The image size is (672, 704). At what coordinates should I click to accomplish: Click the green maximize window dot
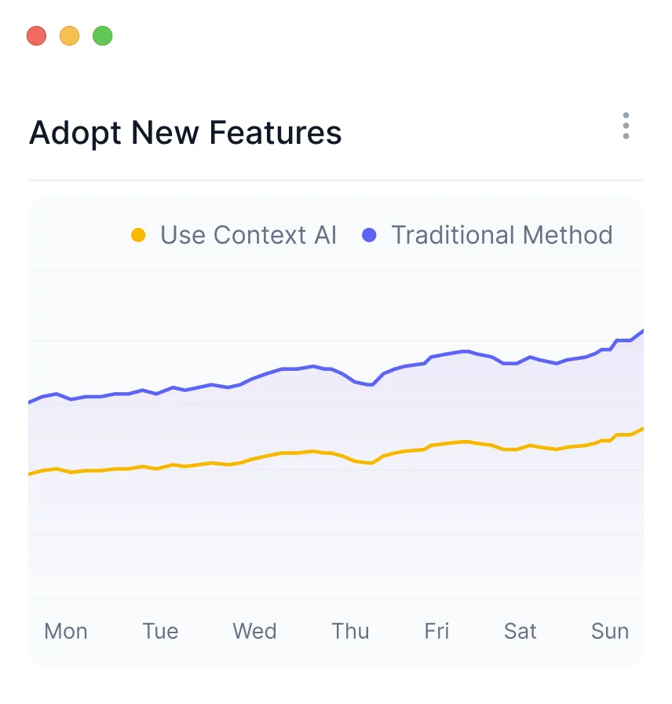(x=102, y=36)
